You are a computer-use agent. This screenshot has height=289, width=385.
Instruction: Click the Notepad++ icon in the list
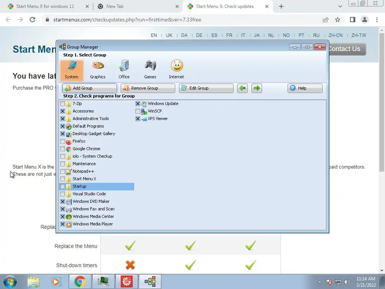click(x=69, y=172)
